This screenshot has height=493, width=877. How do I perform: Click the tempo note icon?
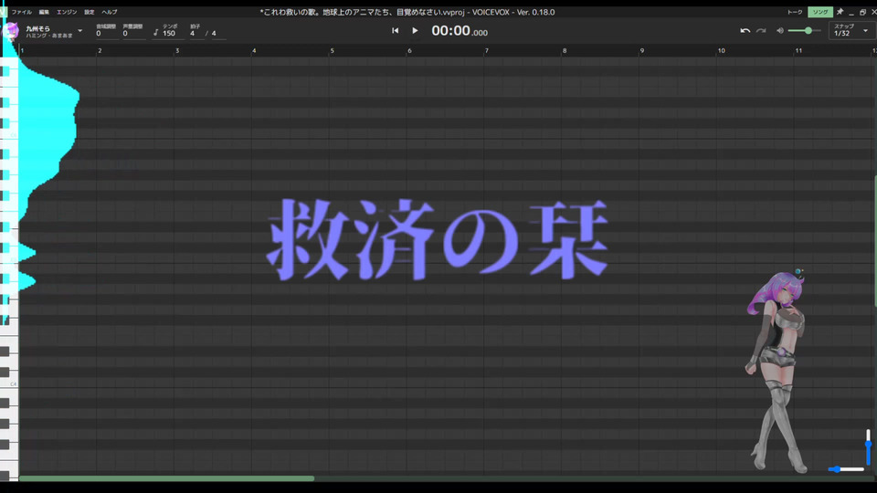pos(155,33)
